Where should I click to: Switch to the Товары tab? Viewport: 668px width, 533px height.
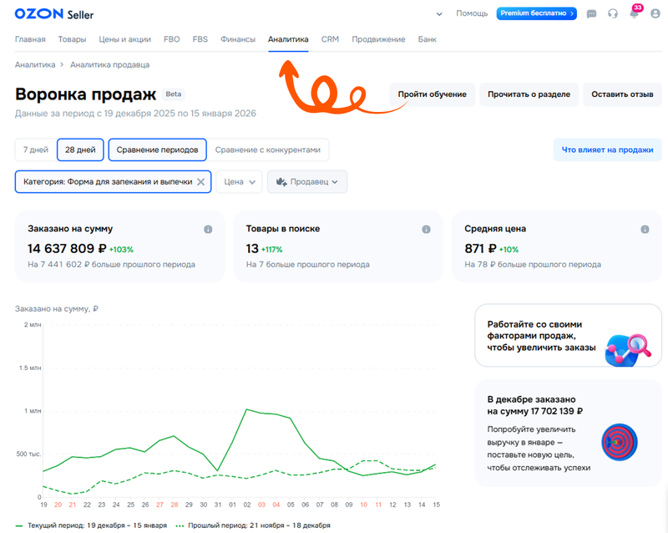coord(72,38)
